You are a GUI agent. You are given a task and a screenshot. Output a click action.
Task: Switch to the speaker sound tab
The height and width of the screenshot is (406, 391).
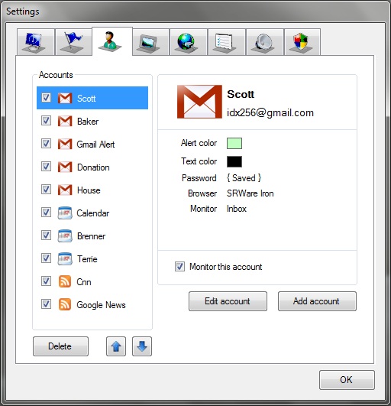click(x=265, y=42)
